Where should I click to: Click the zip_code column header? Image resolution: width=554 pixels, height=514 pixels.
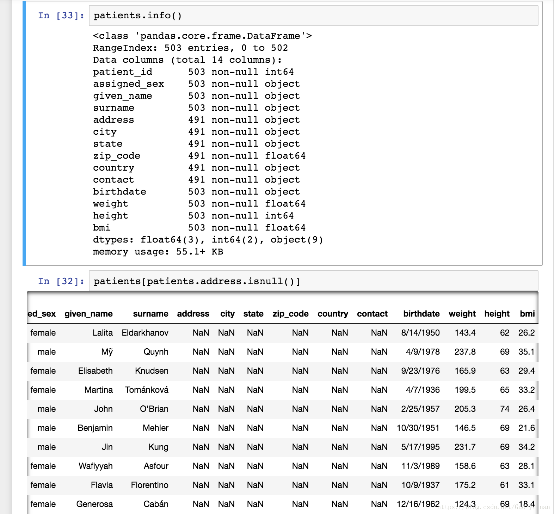click(x=290, y=314)
